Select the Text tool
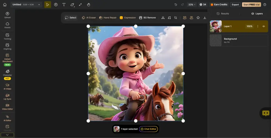The width and height of the screenshot is (271, 138). 64,4
